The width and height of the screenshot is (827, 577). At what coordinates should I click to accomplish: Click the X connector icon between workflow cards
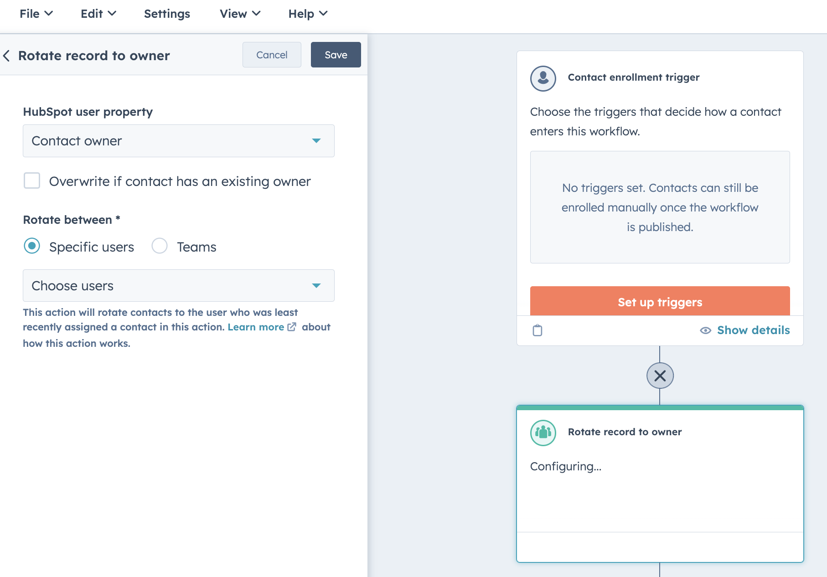pyautogui.click(x=660, y=375)
